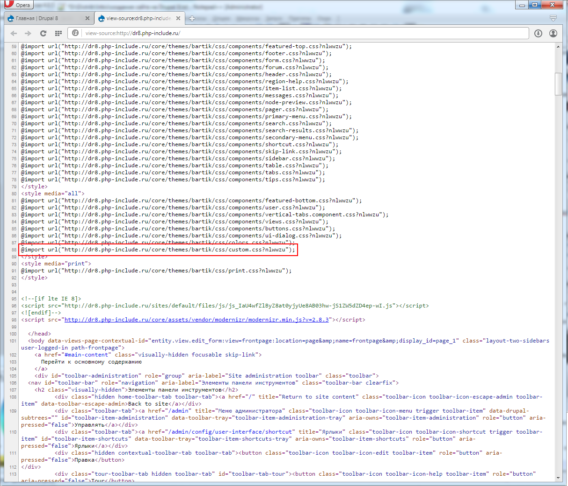568x486 pixels.
Task: Click the buttons.css import line
Action: [x=178, y=229]
